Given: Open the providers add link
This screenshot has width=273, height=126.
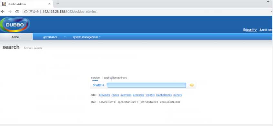Looking at the screenshot, I should (105, 95).
